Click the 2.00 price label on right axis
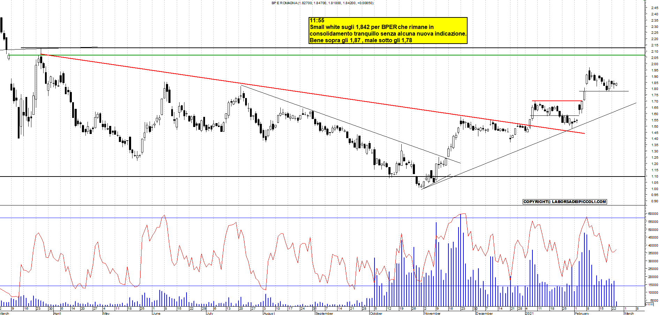The height and width of the screenshot is (315, 659). tap(654, 64)
